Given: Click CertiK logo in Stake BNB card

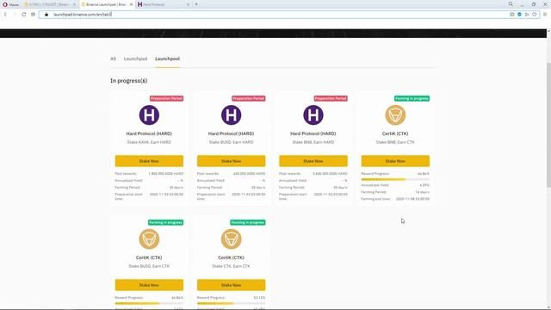Looking at the screenshot, I should point(395,115).
